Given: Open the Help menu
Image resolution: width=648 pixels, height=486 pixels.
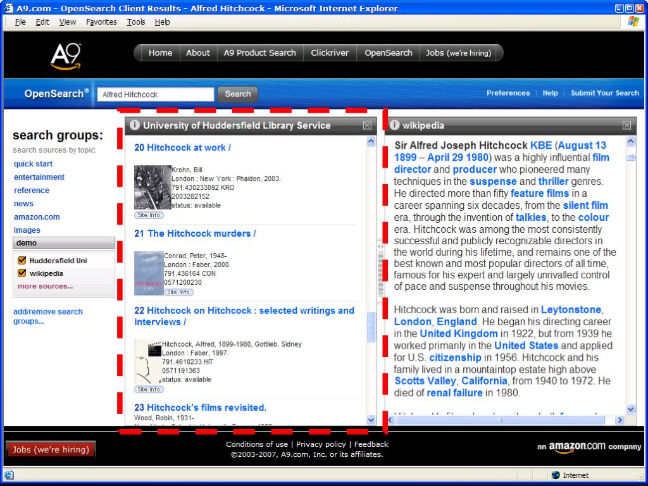Looking at the screenshot, I should [163, 22].
